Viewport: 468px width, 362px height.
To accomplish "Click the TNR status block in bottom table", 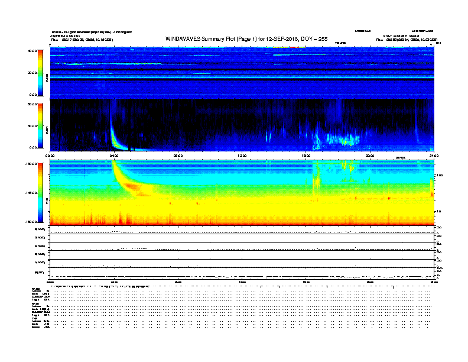I will pyautogui.click(x=41, y=325).
